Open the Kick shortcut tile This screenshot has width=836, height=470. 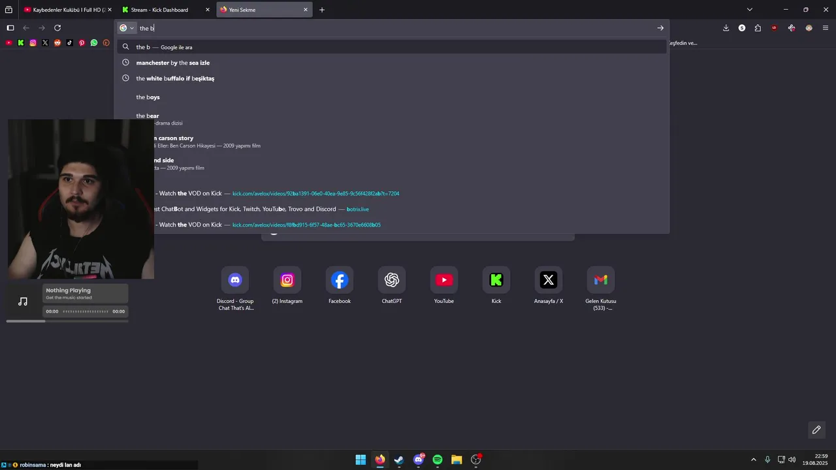point(496,280)
